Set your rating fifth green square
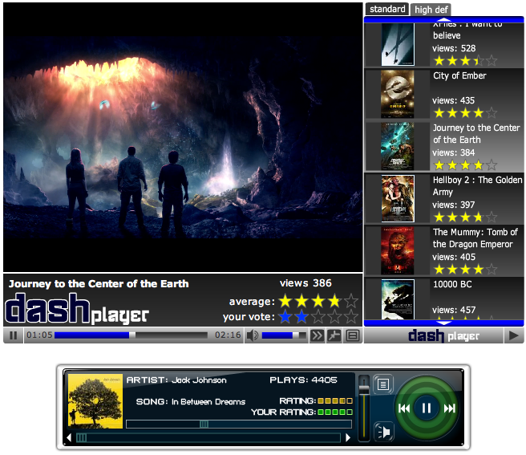Image resolution: width=526 pixels, height=455 pixels. click(x=350, y=412)
